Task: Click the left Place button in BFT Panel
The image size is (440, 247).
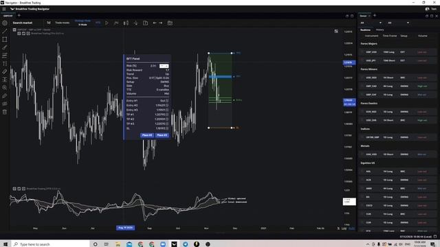Action: point(147,135)
